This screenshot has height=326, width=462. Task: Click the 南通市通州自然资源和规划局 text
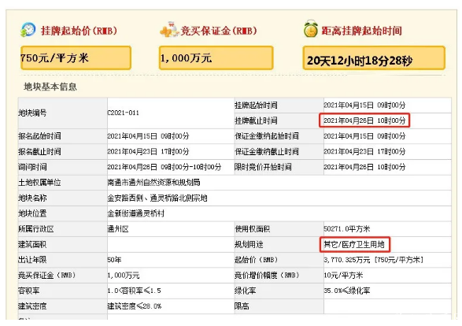[153, 183]
